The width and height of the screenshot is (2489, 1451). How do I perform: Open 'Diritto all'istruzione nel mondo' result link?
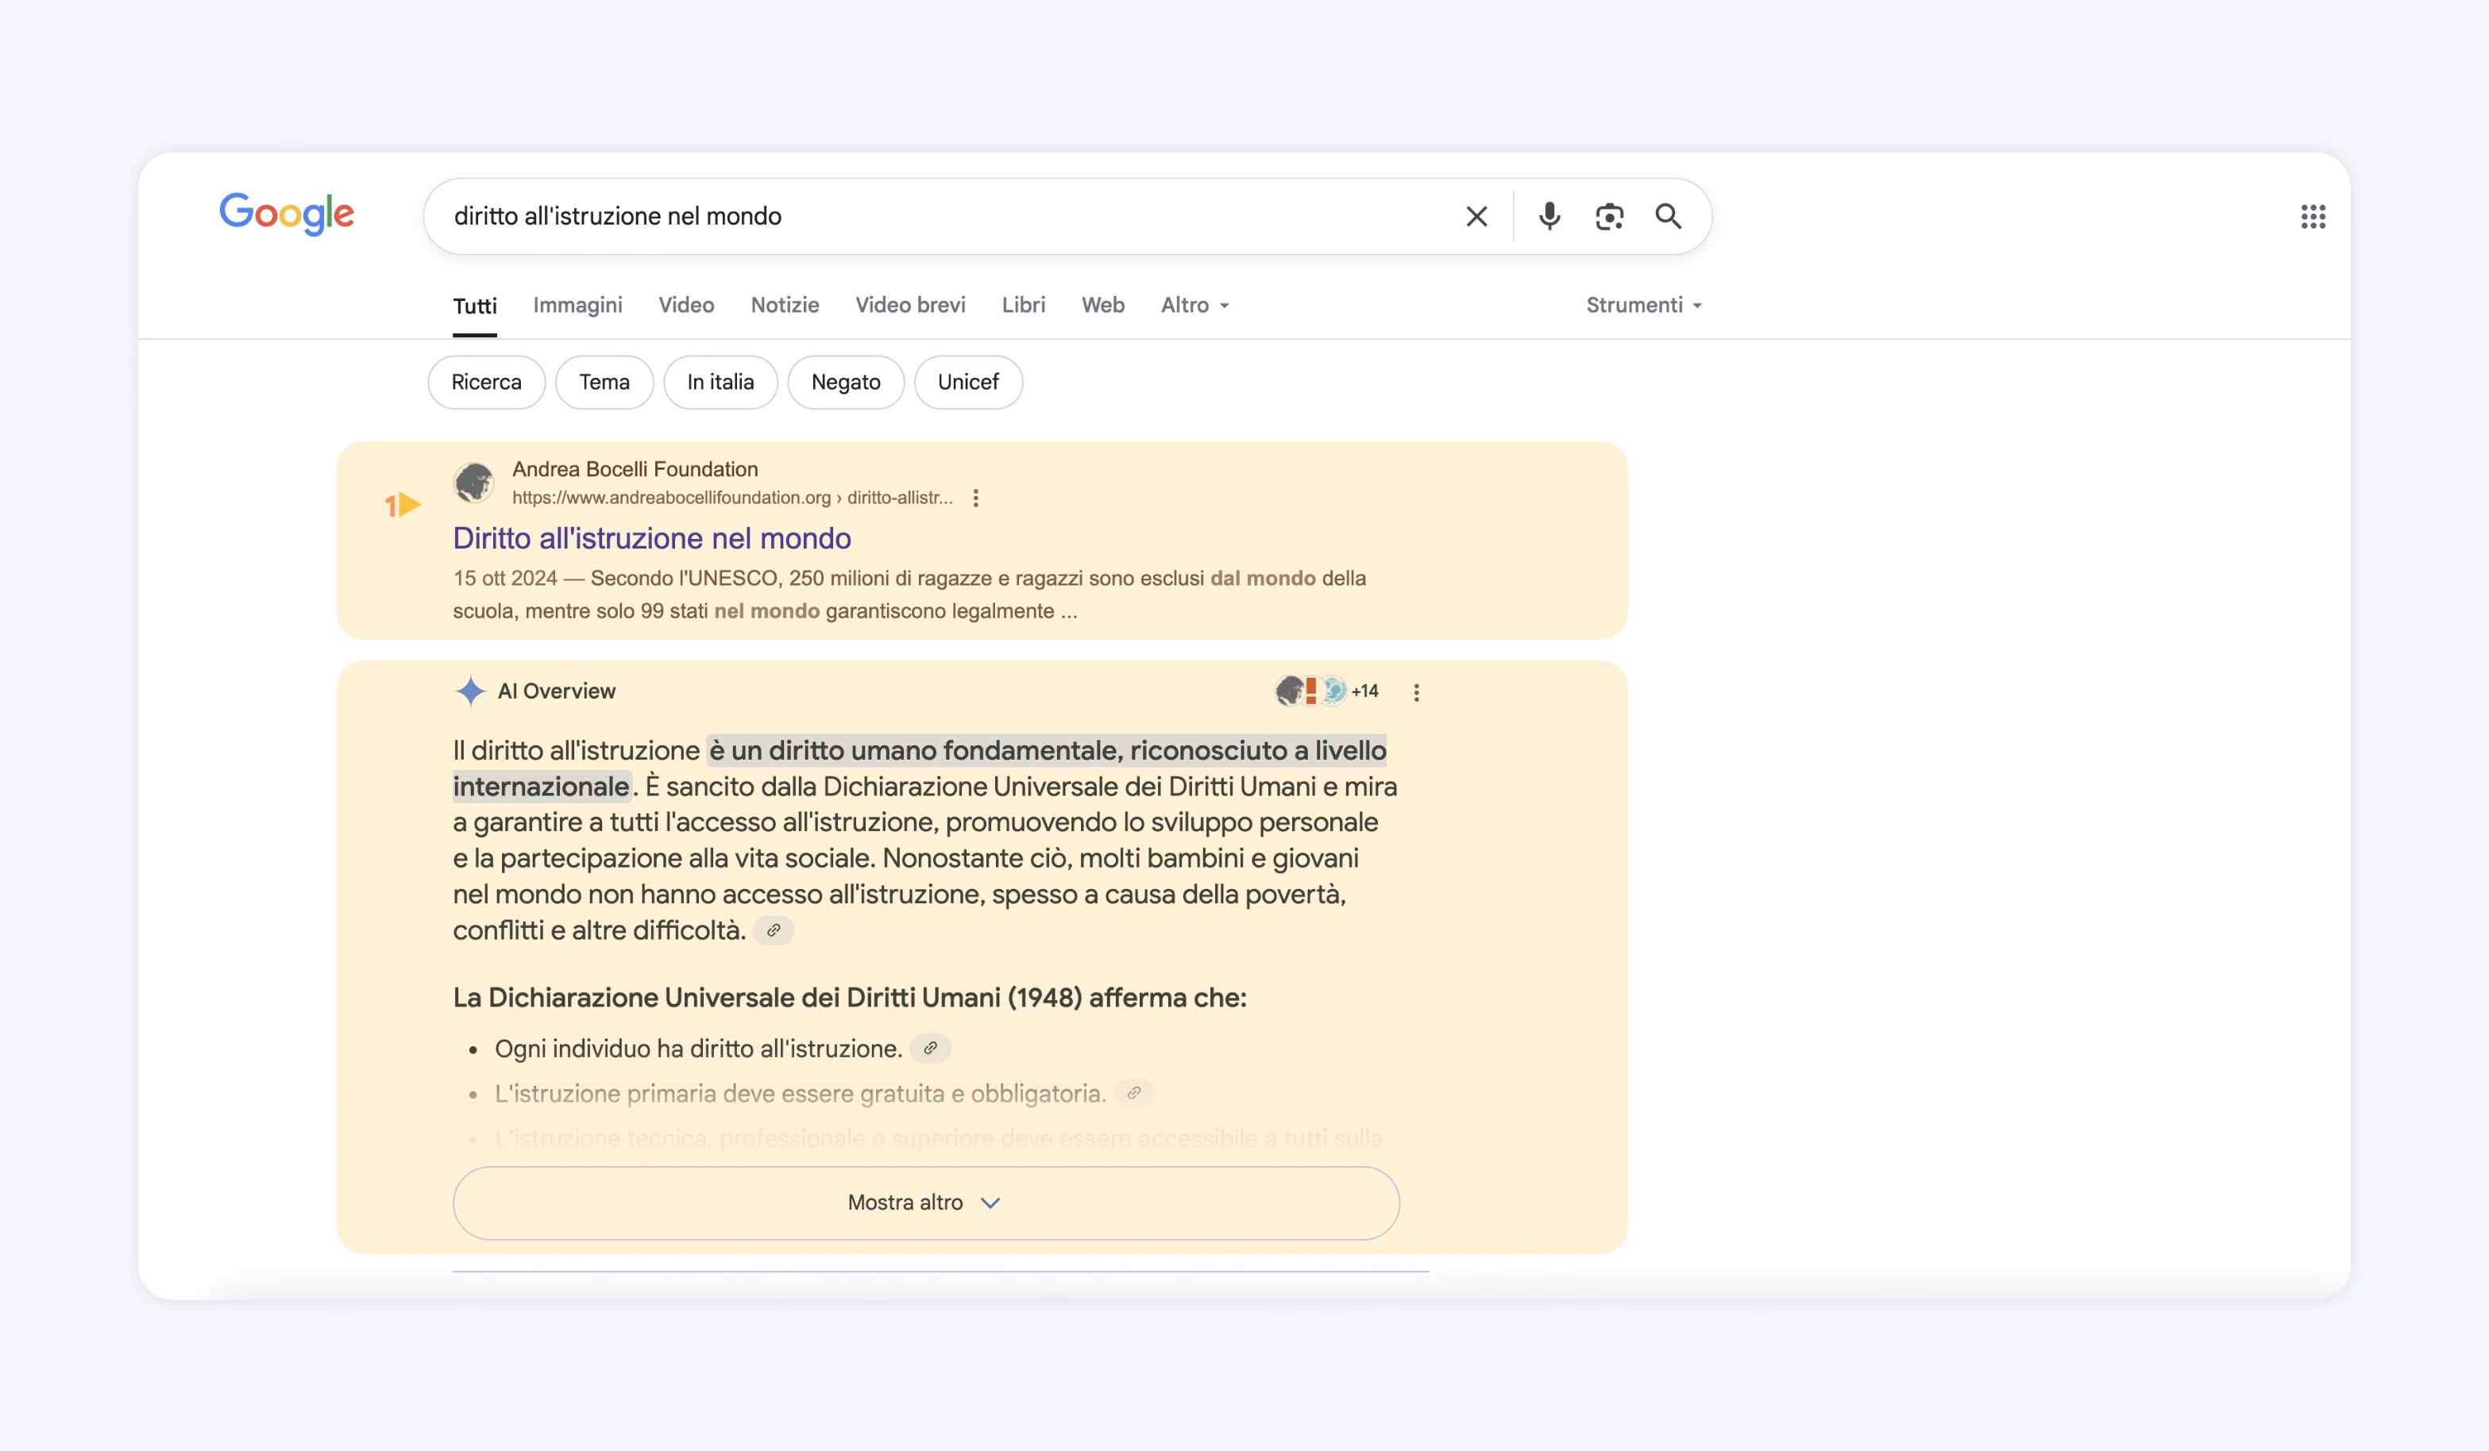[652, 539]
